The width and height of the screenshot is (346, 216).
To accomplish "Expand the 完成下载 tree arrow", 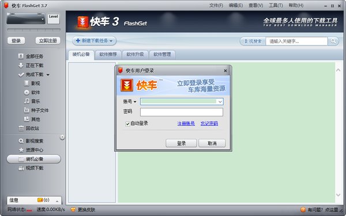I will tap(48, 75).
